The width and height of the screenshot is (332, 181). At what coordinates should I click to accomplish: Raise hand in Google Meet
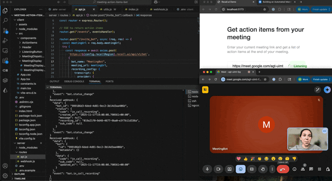coord(263,169)
